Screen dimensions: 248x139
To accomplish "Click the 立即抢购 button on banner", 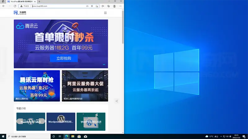I will pyautogui.click(x=64, y=58).
